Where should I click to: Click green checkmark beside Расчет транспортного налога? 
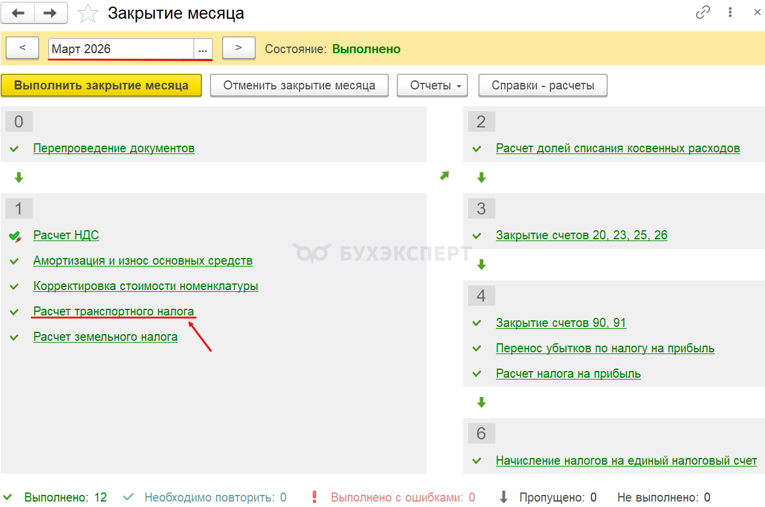[15, 312]
